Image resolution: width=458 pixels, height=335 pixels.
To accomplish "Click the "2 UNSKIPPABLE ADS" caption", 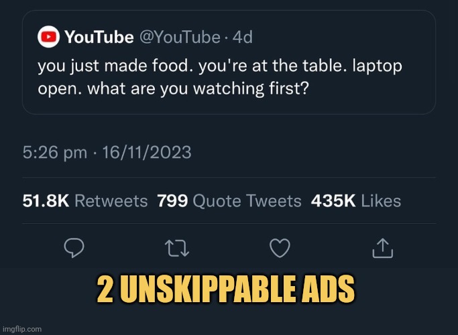I will tap(225, 289).
